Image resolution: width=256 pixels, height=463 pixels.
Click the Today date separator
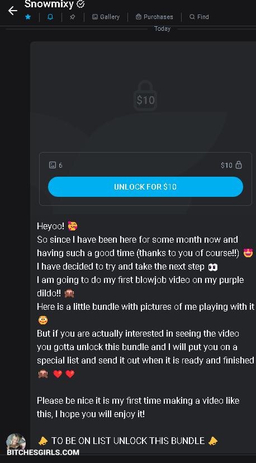[163, 29]
